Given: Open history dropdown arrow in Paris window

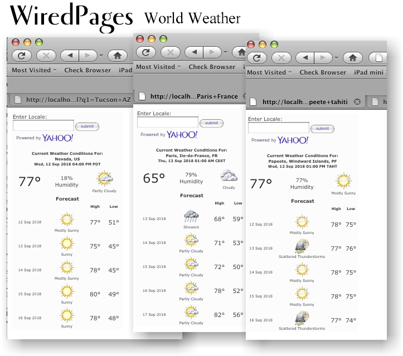Looking at the screenshot, I should coord(225,52).
